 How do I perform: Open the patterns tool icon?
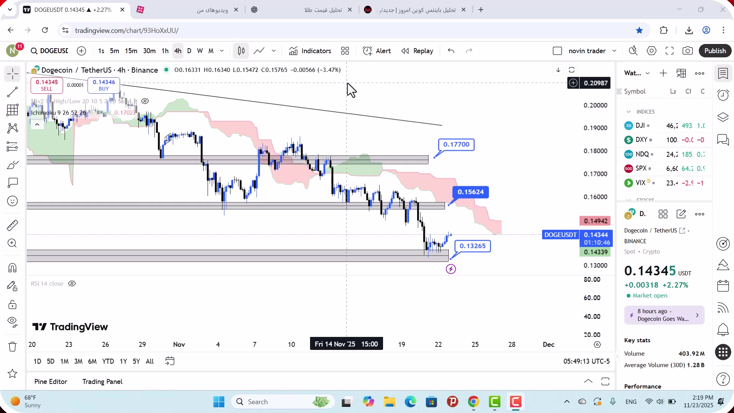tap(13, 128)
